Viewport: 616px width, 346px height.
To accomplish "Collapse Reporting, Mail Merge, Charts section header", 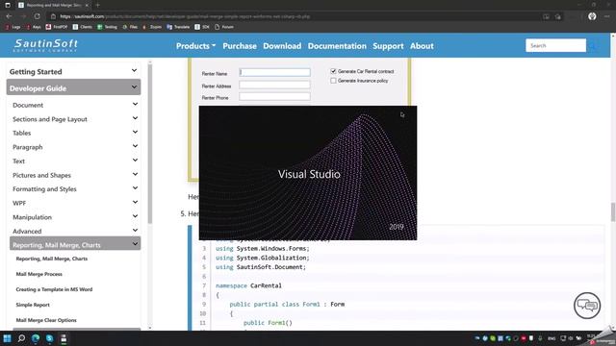I will tap(75, 244).
